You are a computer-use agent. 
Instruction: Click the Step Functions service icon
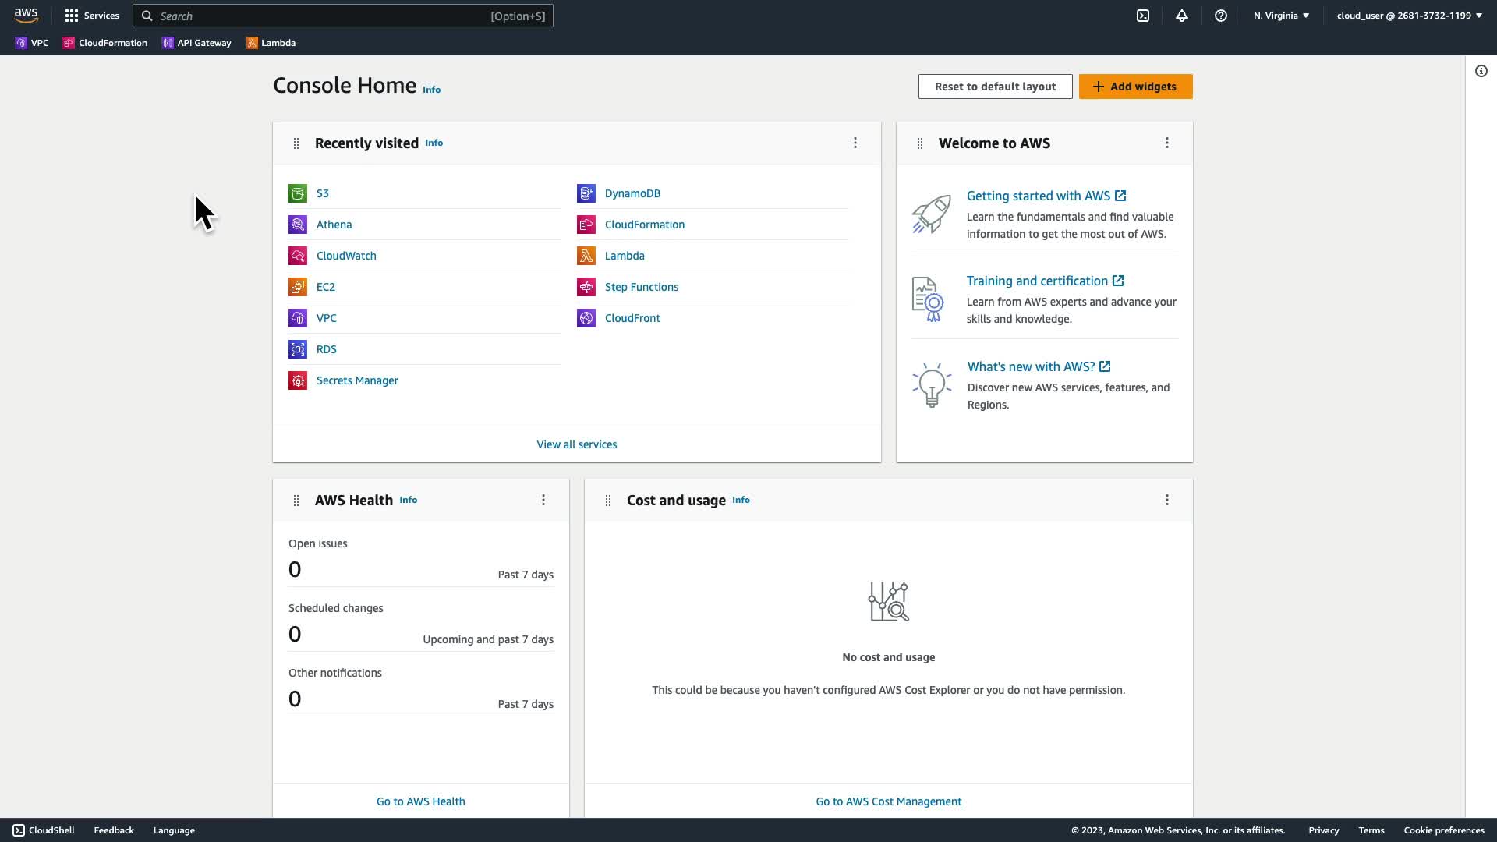[586, 287]
